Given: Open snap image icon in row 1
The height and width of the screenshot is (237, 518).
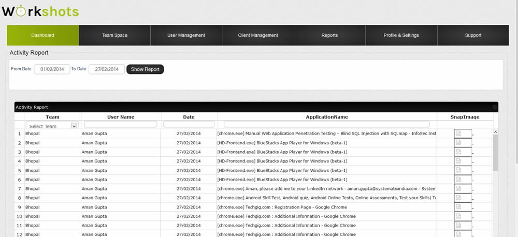Looking at the screenshot, I should tap(458, 134).
